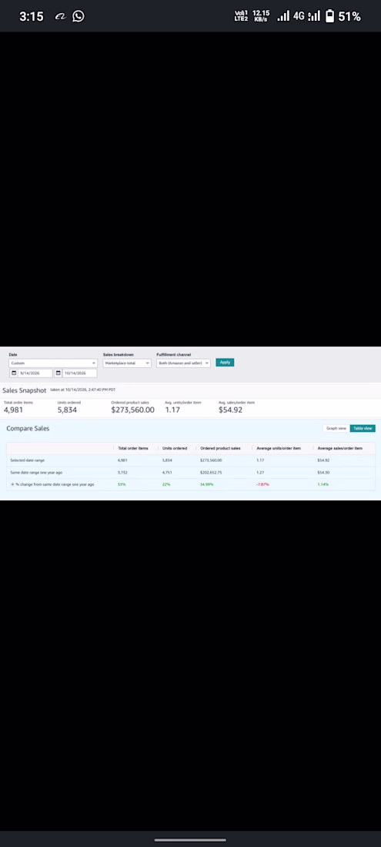Click the 34.99% change cell
Screen dimensions: 381x847
point(207,484)
